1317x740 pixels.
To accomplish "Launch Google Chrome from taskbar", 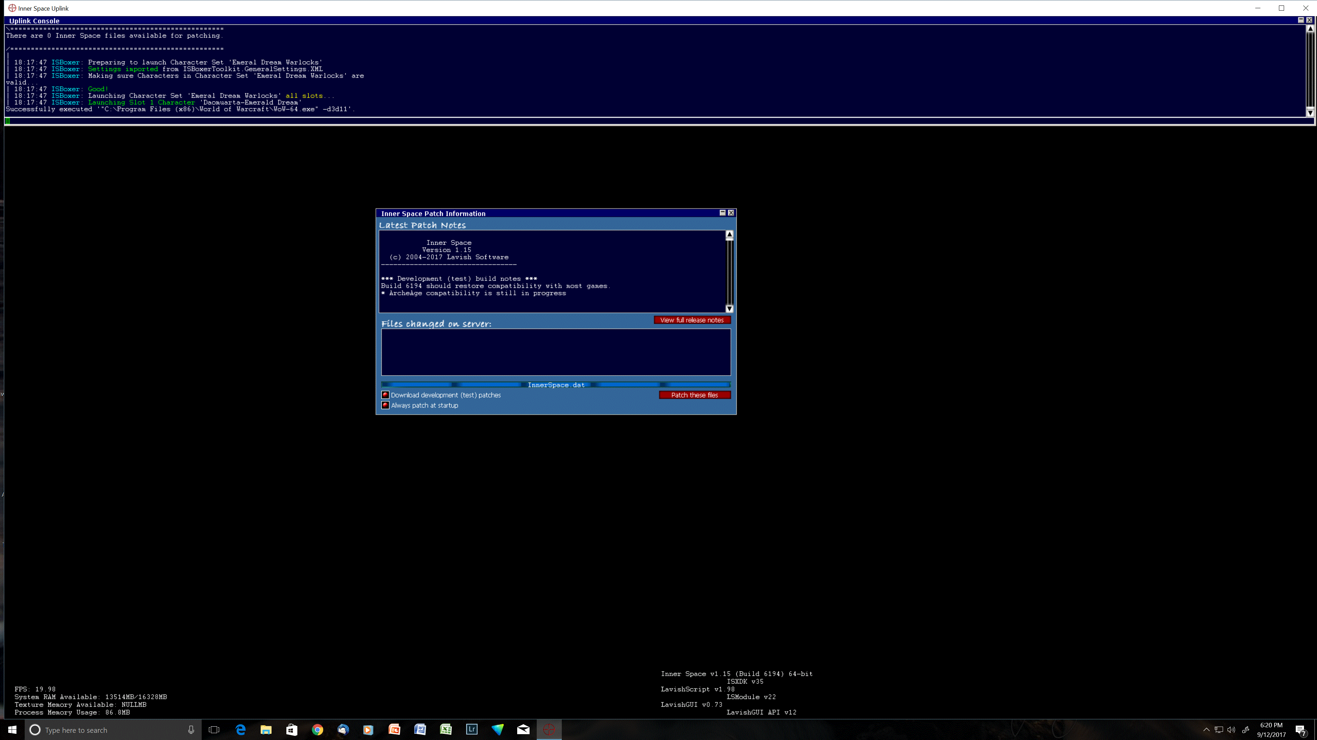I will [x=318, y=730].
